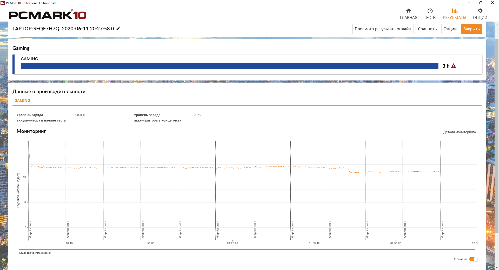Screen dimensions: 499x270
Task: Click Просмотр результата онлайн button
Action: [x=383, y=29]
